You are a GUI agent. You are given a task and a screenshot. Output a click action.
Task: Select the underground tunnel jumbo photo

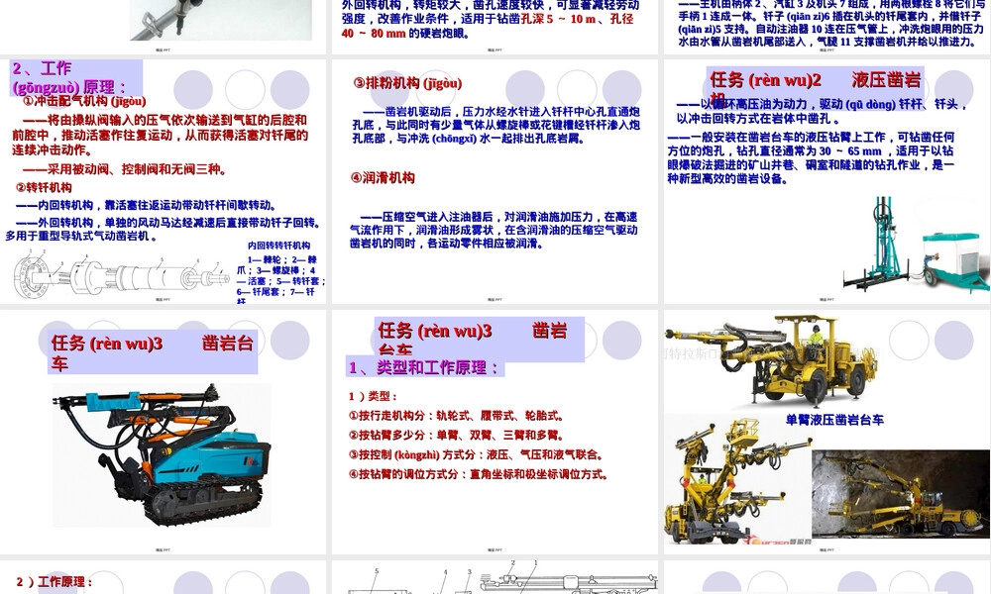pyautogui.click(x=900, y=494)
